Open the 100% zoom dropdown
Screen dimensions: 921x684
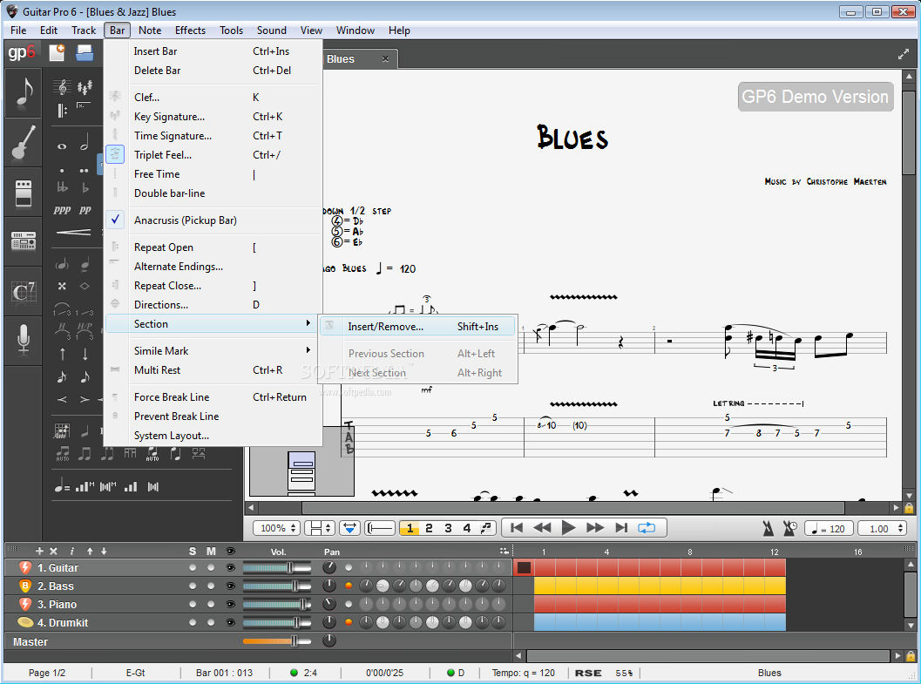pos(277,528)
